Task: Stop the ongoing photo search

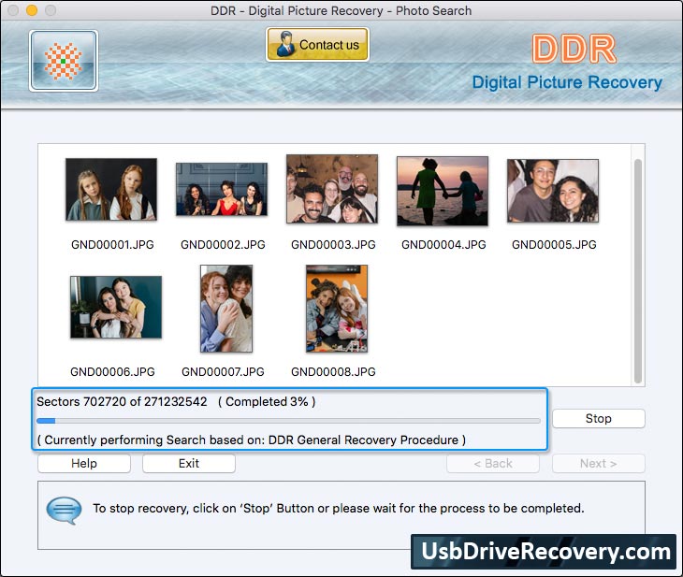Action: [x=599, y=418]
